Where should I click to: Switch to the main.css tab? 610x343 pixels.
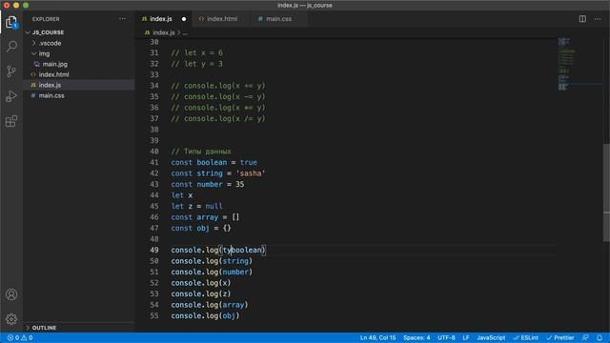pos(278,19)
